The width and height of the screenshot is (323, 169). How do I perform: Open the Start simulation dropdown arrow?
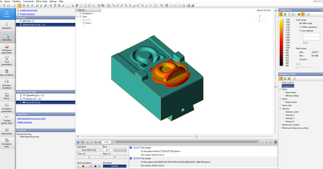point(91,166)
